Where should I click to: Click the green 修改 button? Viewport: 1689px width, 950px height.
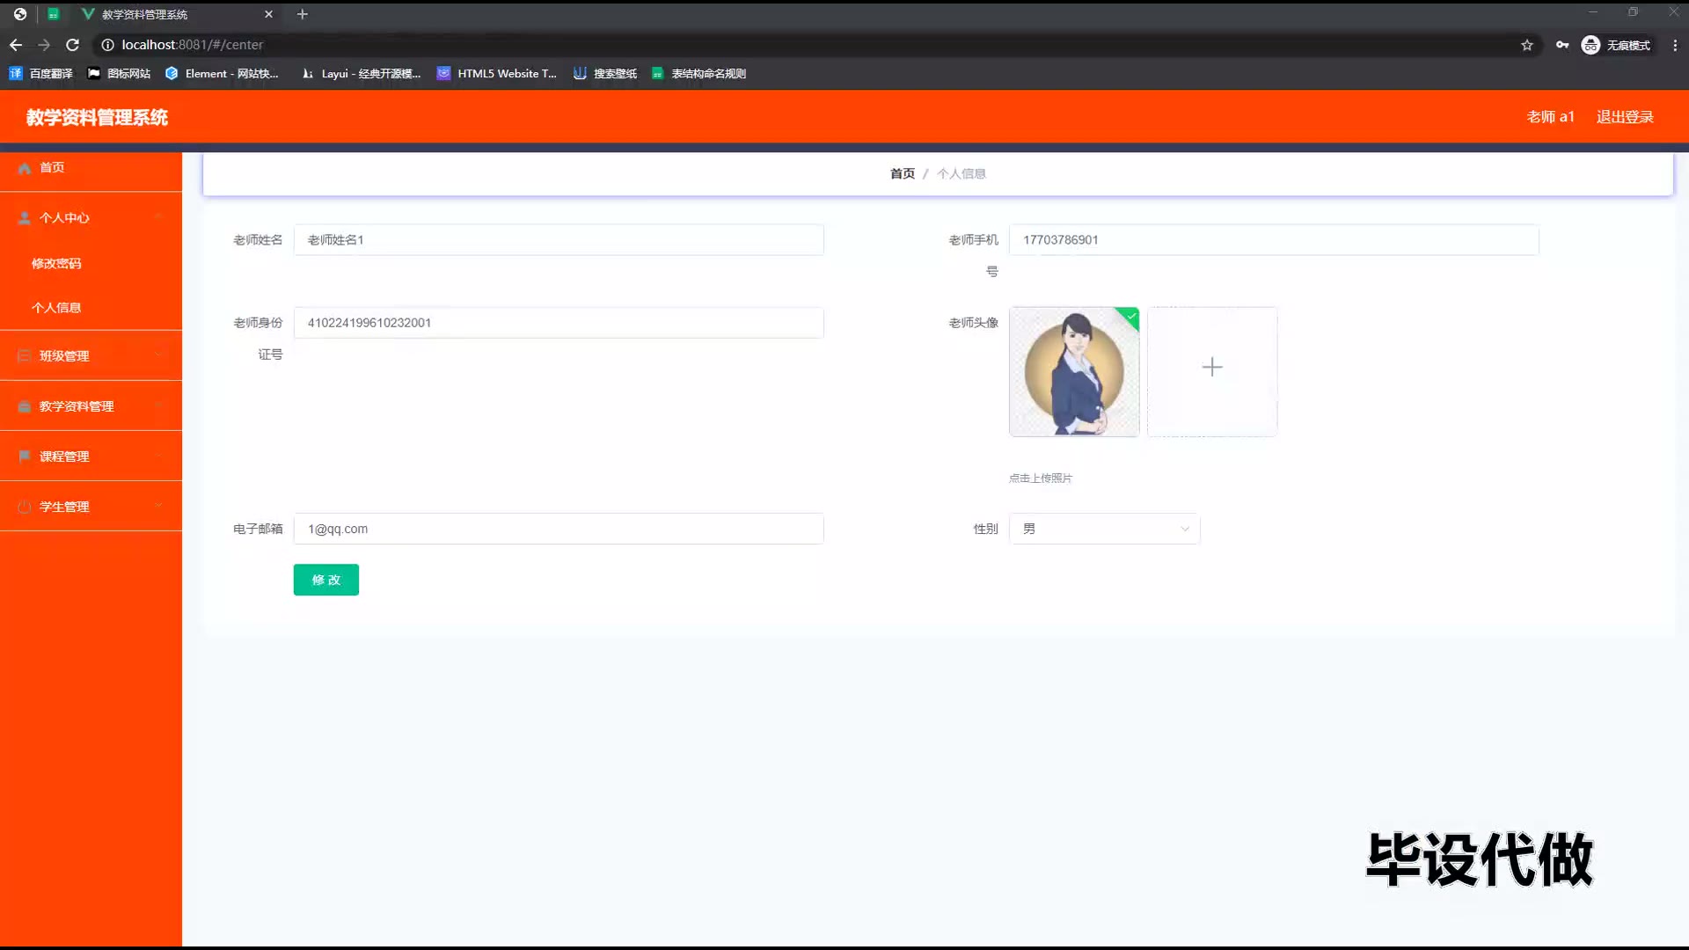point(326,580)
